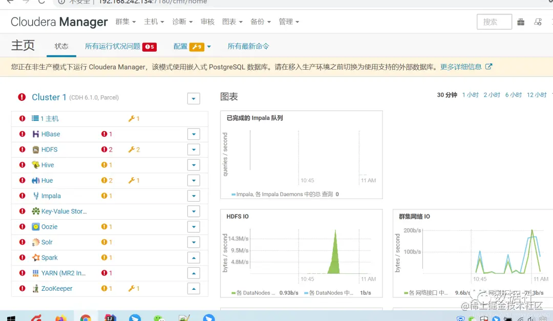Click WeChat icon in taskbar
This screenshot has width=553, height=321.
pos(159,318)
